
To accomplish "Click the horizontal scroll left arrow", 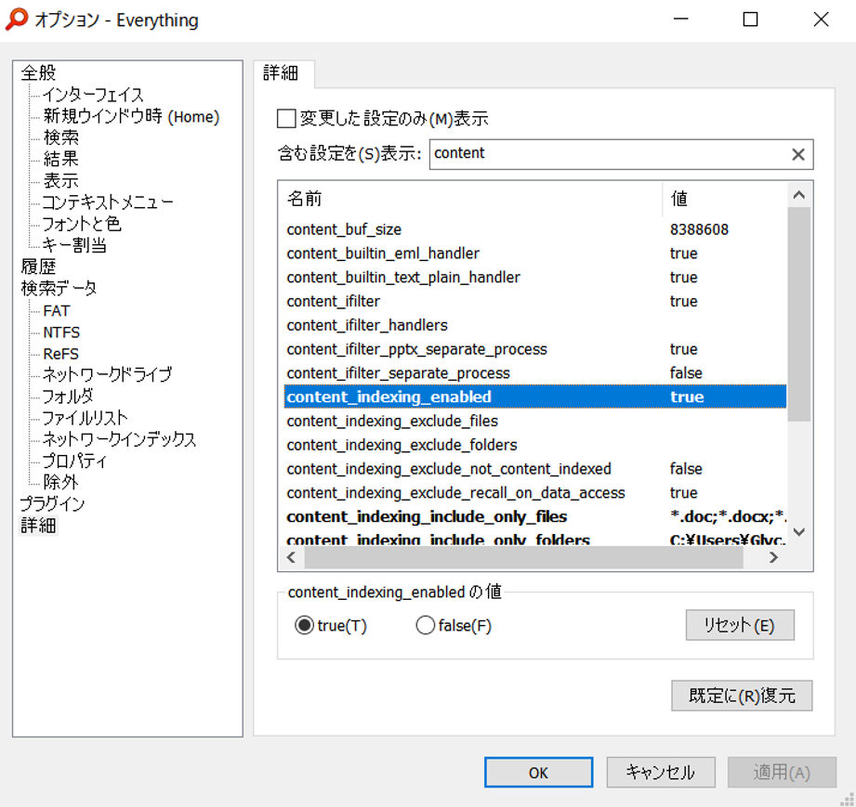I will pyautogui.click(x=291, y=557).
